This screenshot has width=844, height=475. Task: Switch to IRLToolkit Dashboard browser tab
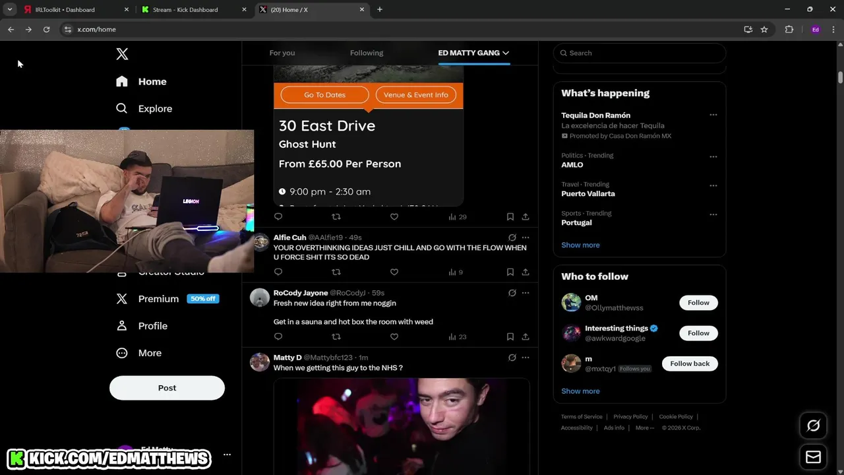click(x=76, y=9)
